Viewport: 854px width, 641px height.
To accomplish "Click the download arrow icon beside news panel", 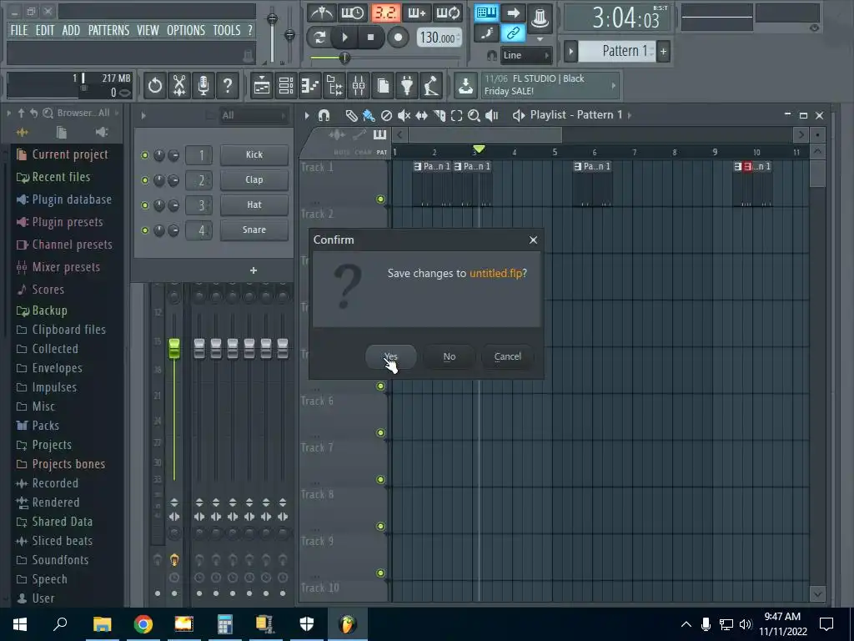I will [465, 86].
